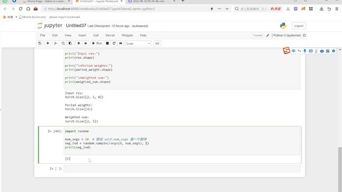This screenshot has width=342, height=192.
Task: Open the Sogou soft keyboard icon
Action: 310,51
